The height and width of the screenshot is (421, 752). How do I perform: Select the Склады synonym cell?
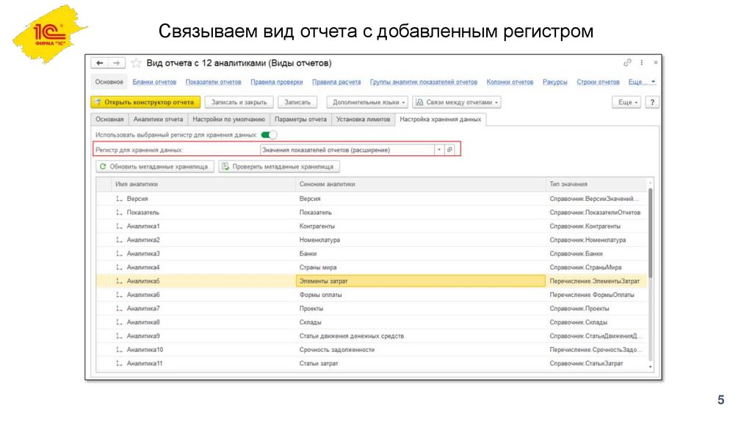(x=421, y=322)
